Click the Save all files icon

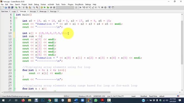12,7
